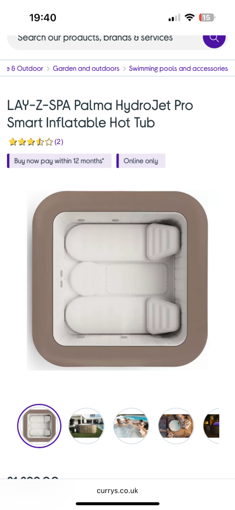The width and height of the screenshot is (235, 510).
Task: Select the overhead patio scene thumbnail
Action: click(176, 426)
